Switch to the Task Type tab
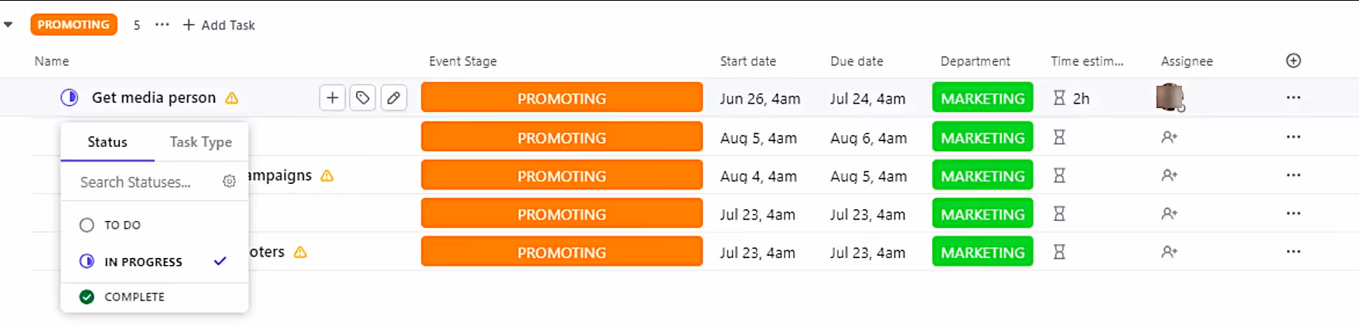This screenshot has width=1359, height=326. 201,142
